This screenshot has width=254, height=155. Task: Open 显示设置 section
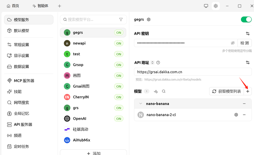[29, 56]
